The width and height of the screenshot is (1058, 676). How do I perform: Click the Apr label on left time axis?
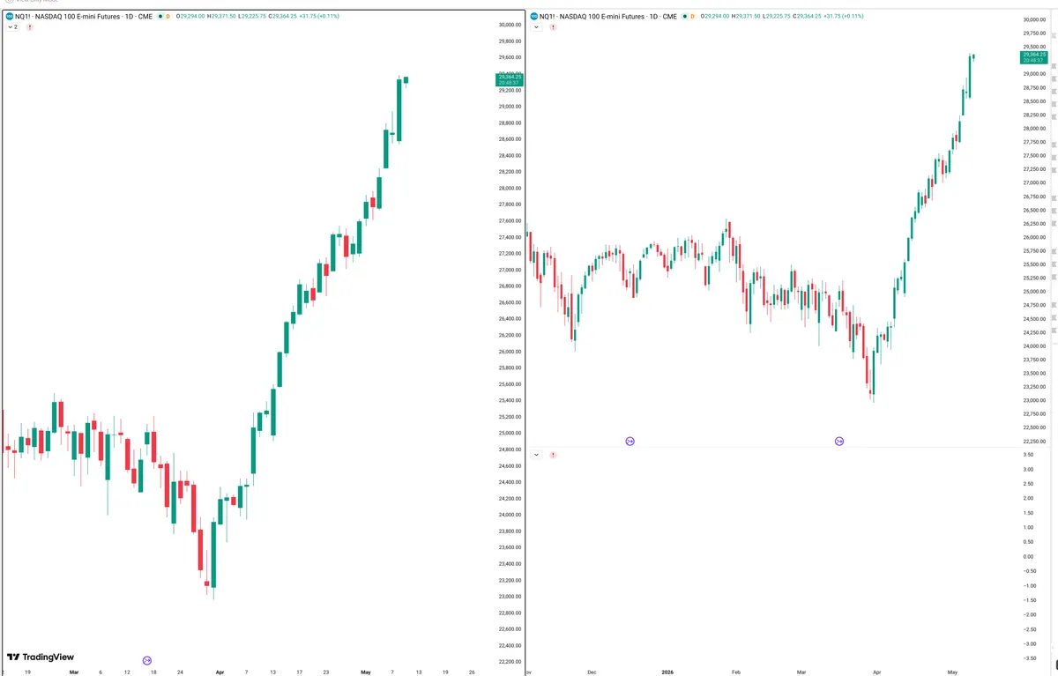220,672
